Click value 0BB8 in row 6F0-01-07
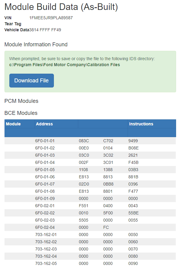The image size is (180, 267). [108, 184]
